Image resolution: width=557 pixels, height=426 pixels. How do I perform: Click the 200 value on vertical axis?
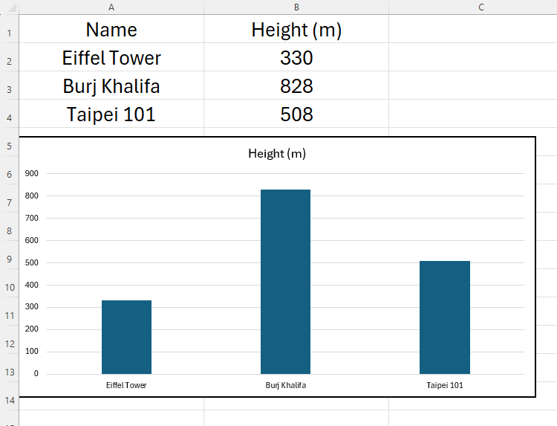[x=32, y=329]
